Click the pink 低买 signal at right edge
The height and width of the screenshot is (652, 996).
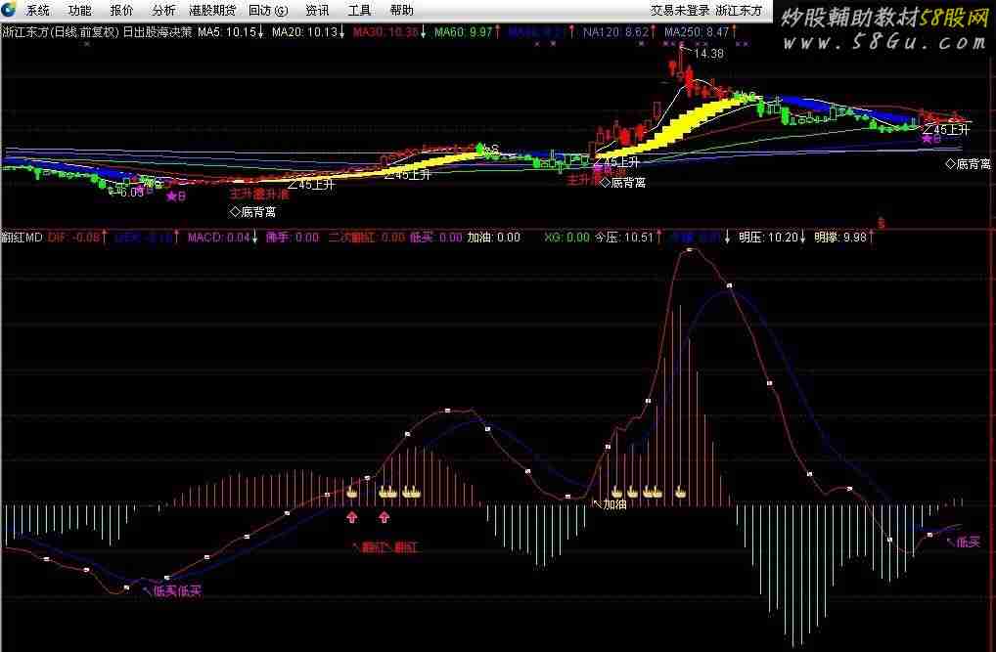click(x=965, y=543)
